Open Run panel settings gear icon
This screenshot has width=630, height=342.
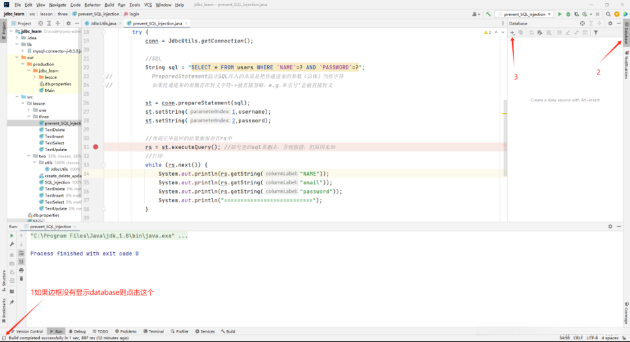[x=610, y=226]
